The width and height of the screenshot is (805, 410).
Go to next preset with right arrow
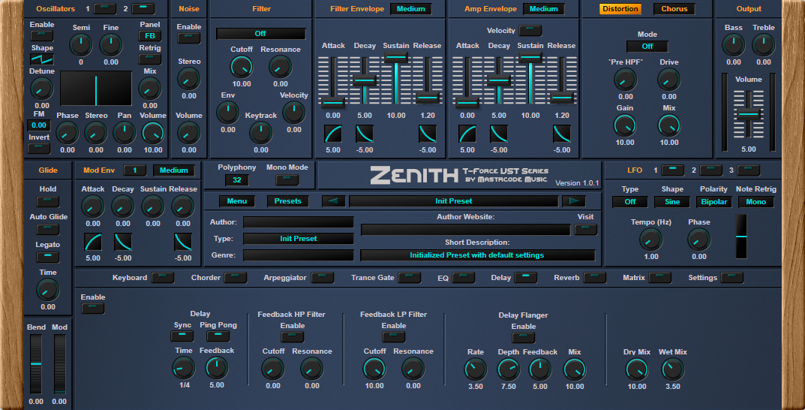[x=573, y=201]
